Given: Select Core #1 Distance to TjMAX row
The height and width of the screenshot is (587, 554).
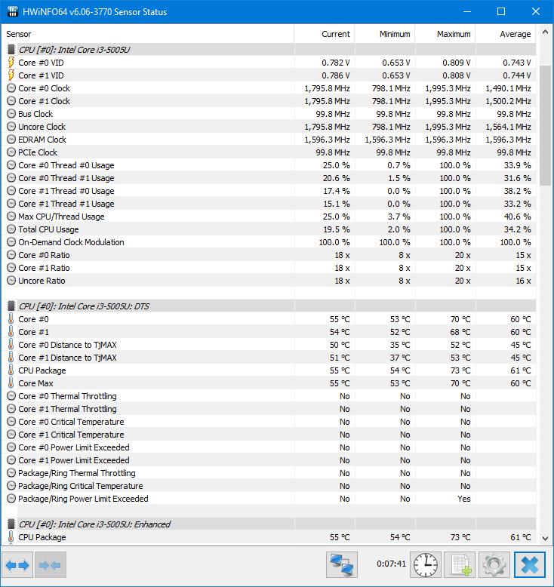Looking at the screenshot, I should pos(269,358).
